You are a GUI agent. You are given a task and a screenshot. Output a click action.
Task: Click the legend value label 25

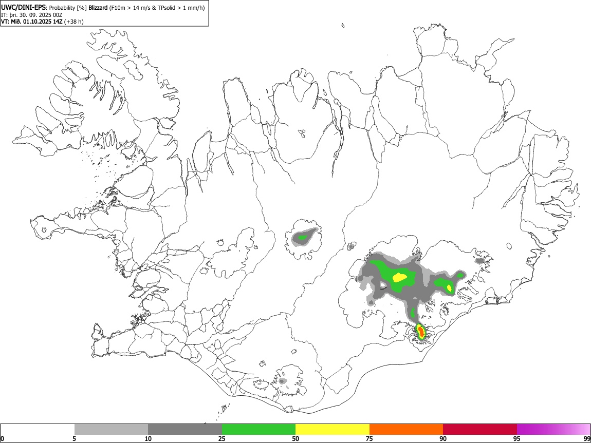point(222,438)
